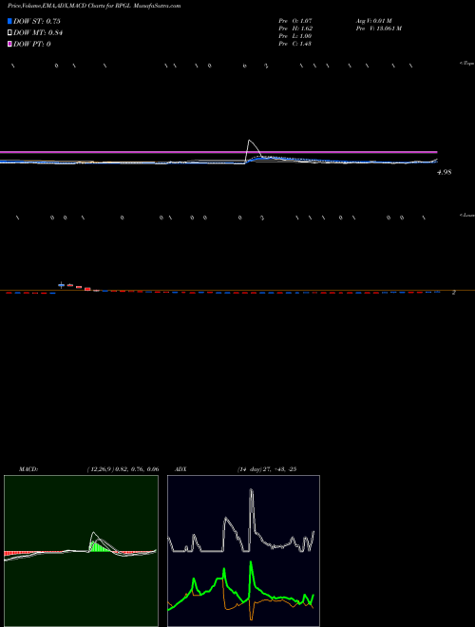The image size is (475, 627).
Task: Click the 4.98 price label
Action: coord(445,172)
